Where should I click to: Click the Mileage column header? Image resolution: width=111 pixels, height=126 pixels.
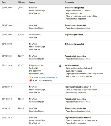click(x=21, y=2)
